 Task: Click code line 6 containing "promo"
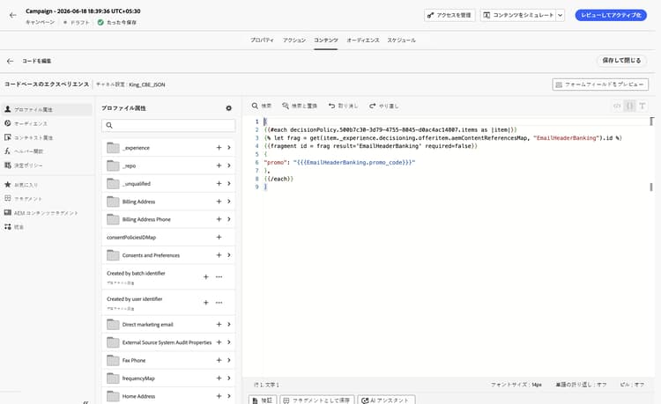pos(340,163)
